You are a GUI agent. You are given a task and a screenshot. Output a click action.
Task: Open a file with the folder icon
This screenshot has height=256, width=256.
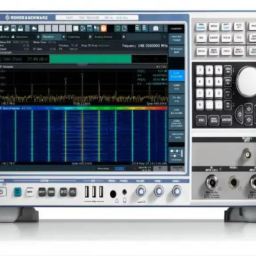6,28
